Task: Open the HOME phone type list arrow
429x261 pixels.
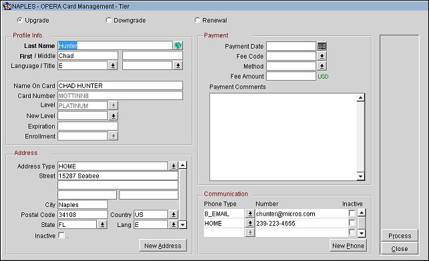Action: point(250,223)
